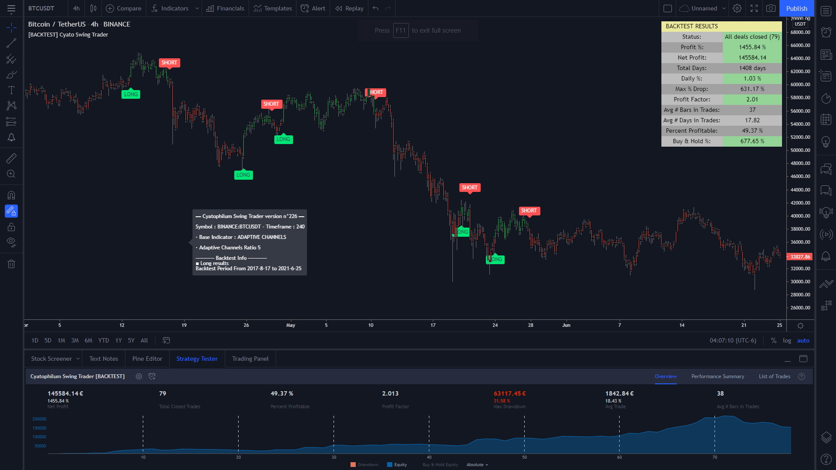
Task: Start bar Replay mode
Action: pos(349,8)
